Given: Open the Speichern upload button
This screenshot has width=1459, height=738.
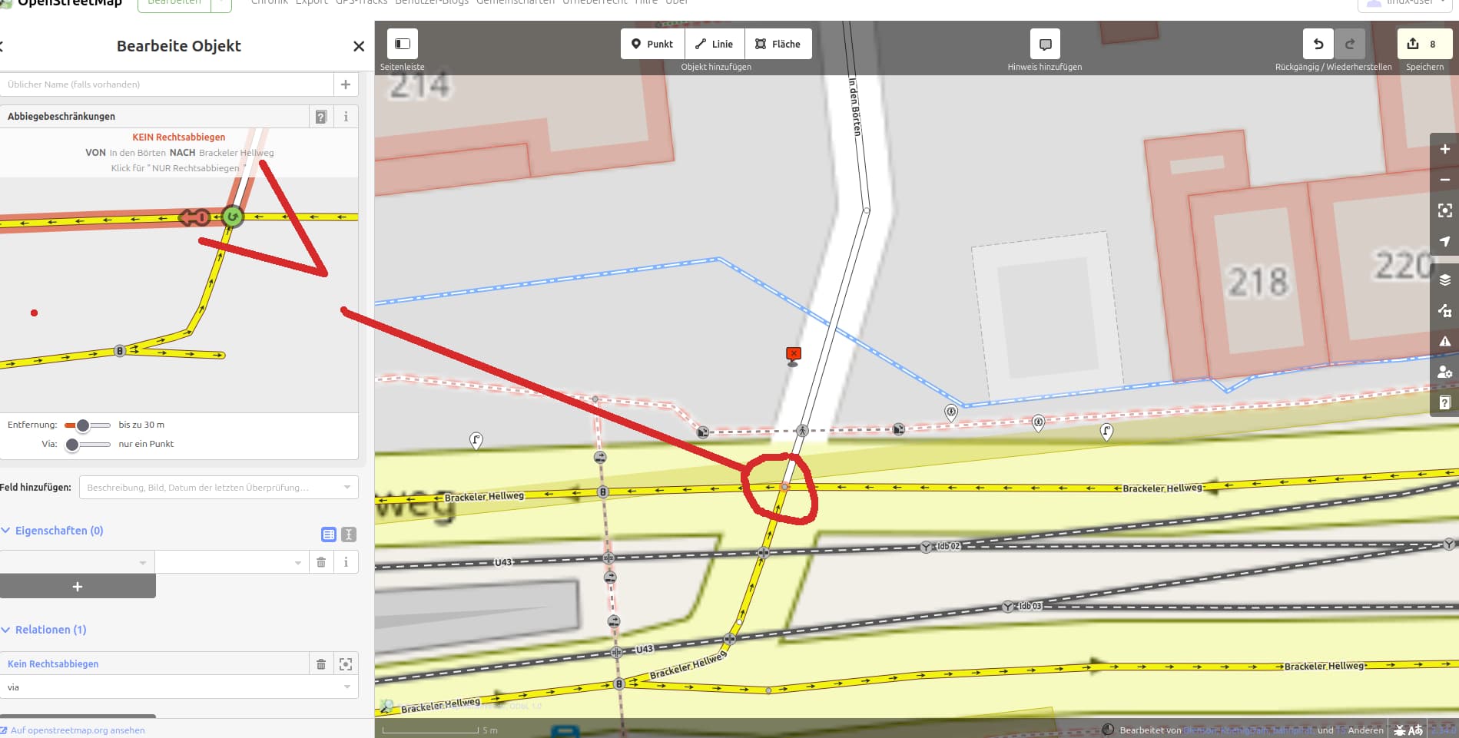Looking at the screenshot, I should click(x=1424, y=44).
